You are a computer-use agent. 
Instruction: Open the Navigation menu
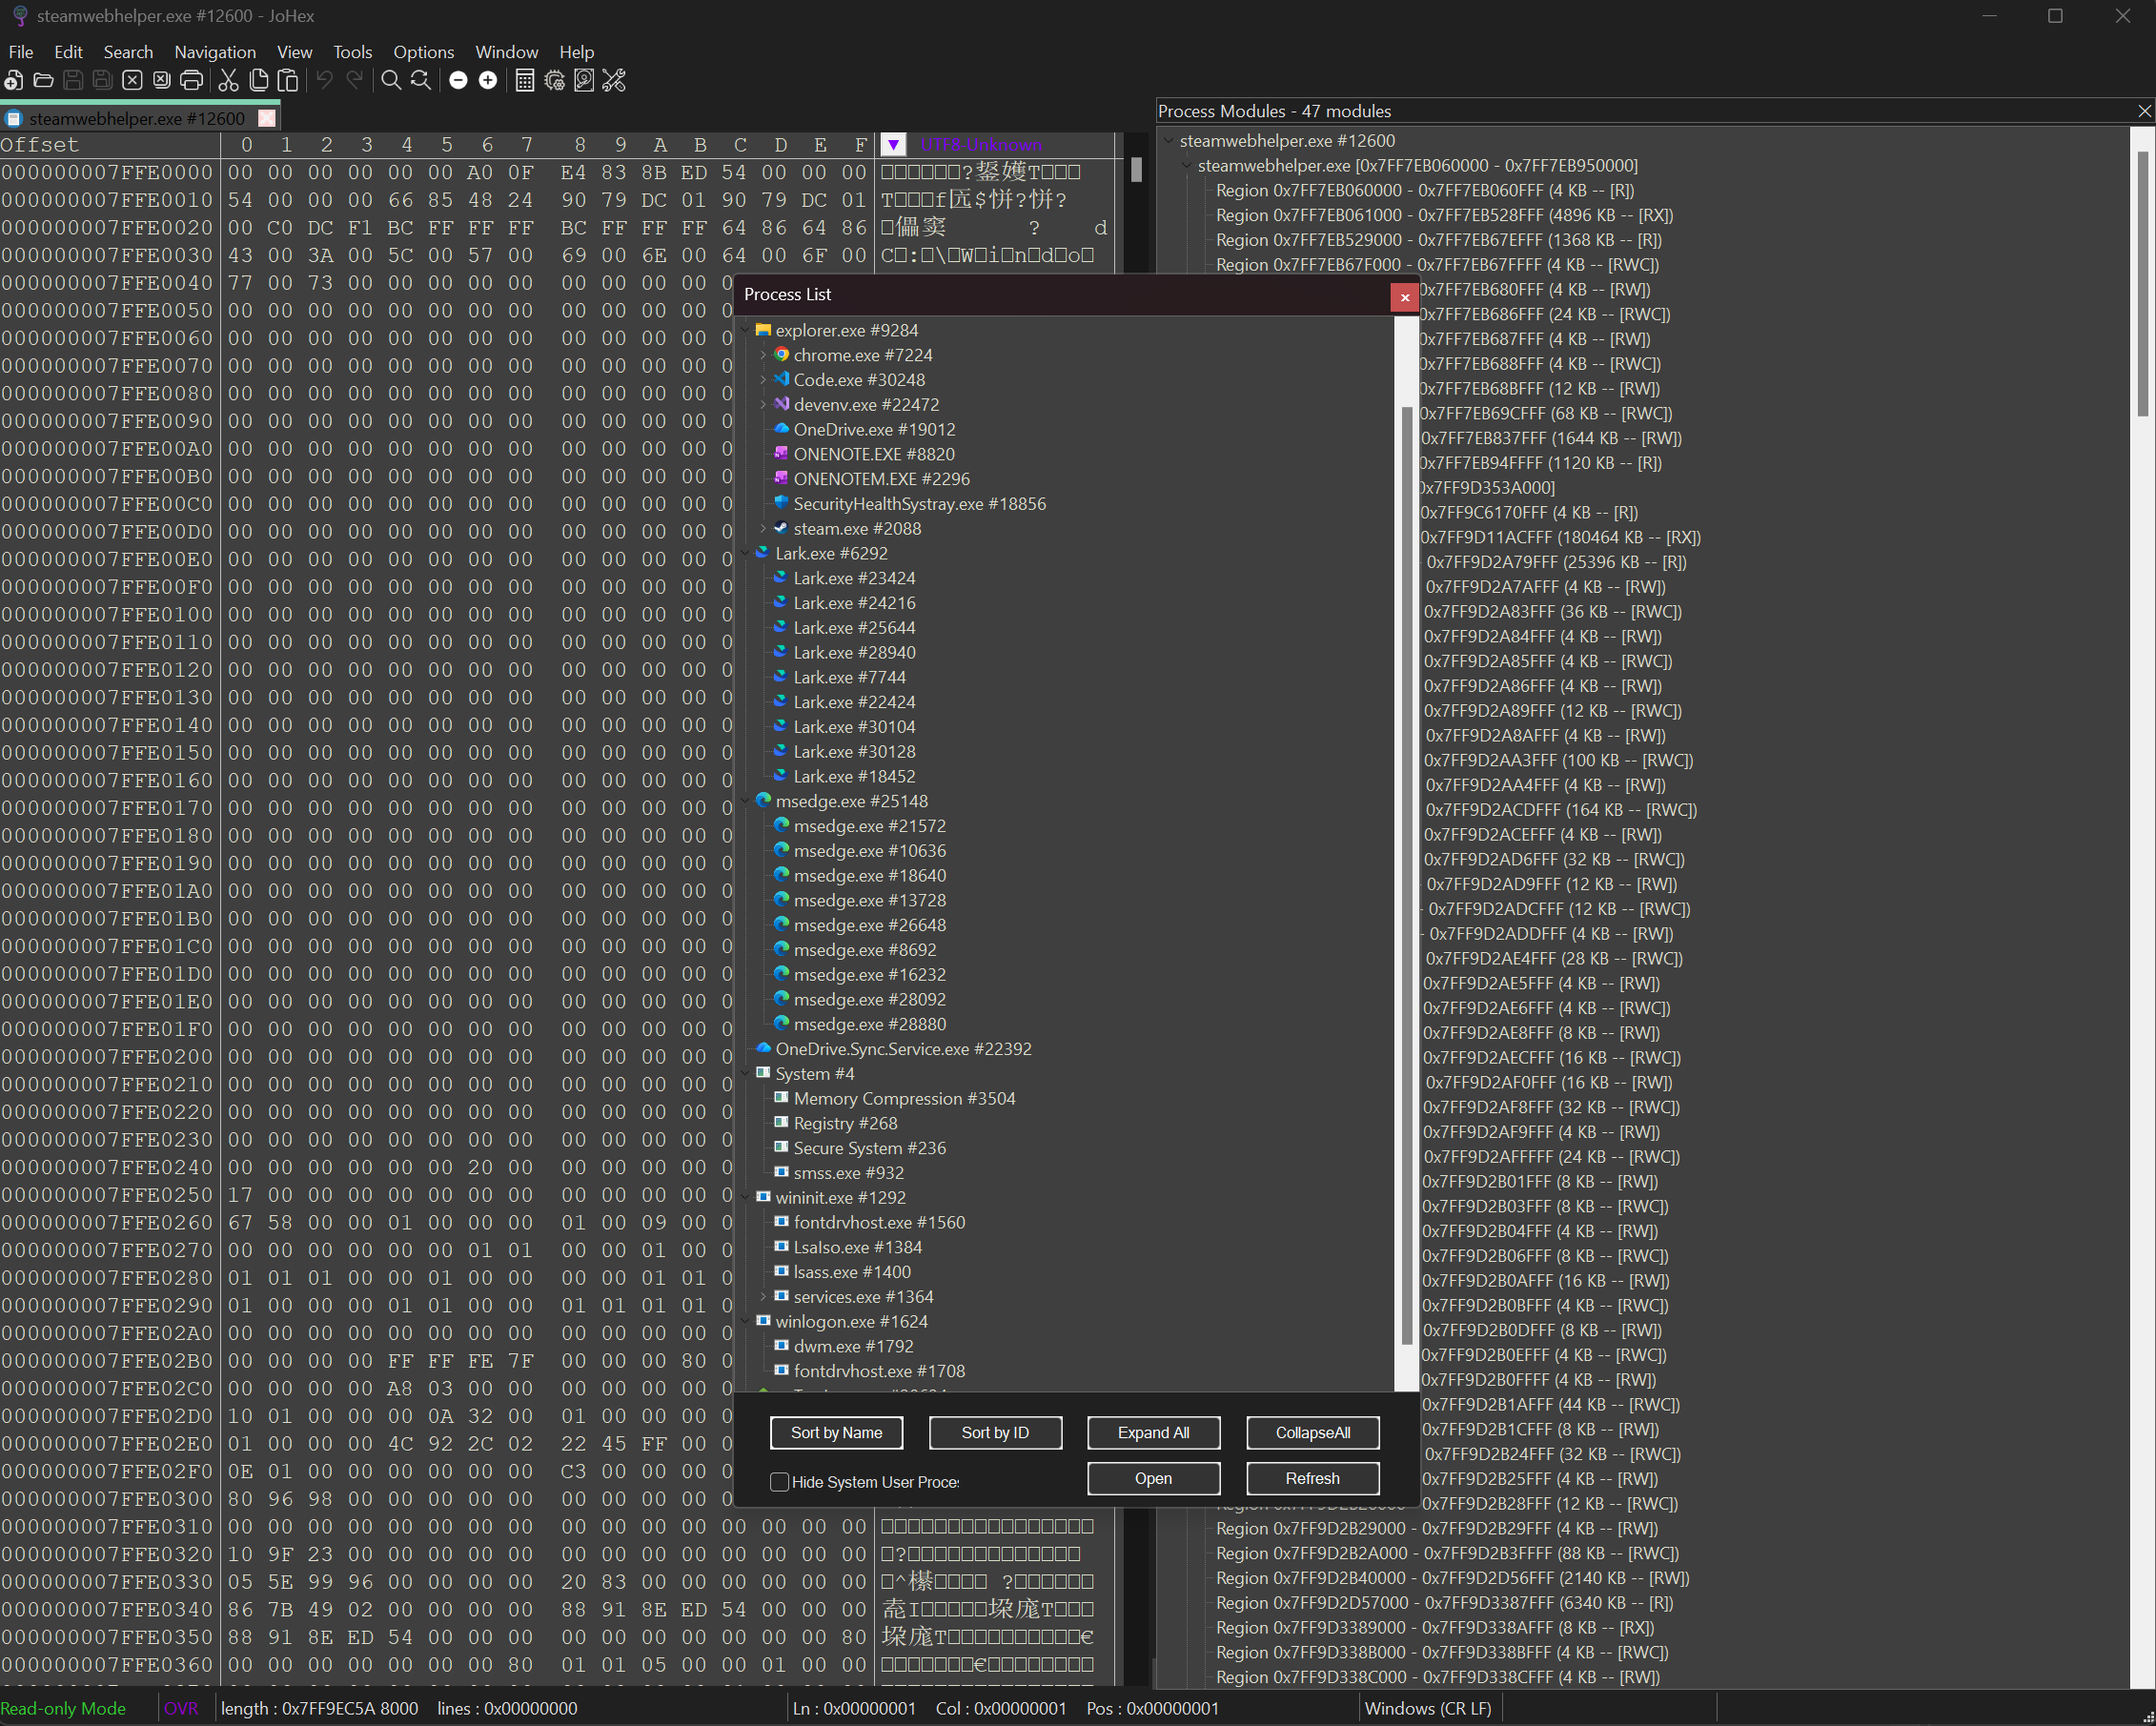(214, 52)
